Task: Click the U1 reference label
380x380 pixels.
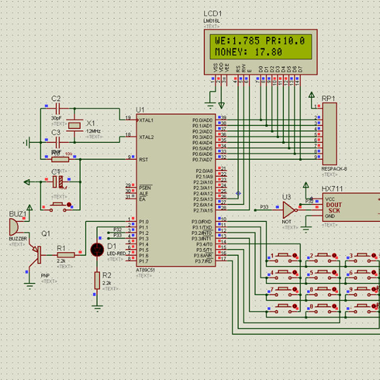Action: tap(140, 110)
